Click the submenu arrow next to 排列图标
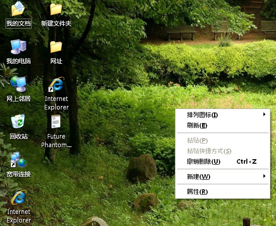 (264, 115)
